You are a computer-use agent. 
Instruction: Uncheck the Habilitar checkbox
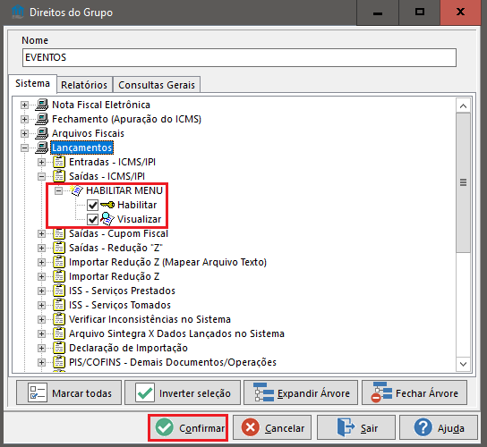[x=92, y=205]
